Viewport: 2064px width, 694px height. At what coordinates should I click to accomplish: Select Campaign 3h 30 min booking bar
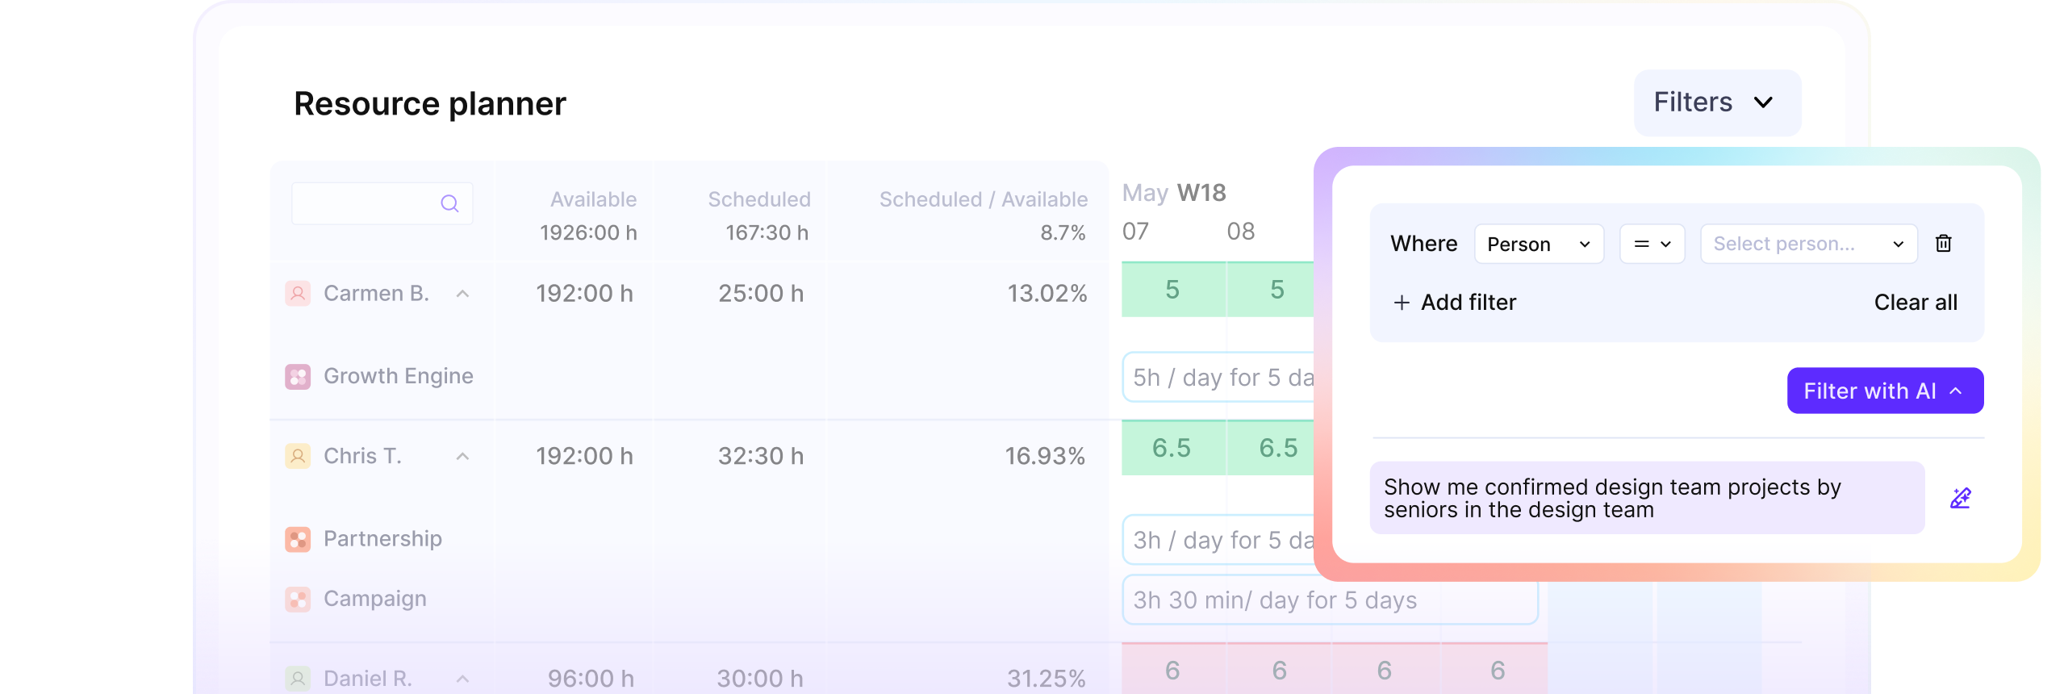click(1330, 600)
